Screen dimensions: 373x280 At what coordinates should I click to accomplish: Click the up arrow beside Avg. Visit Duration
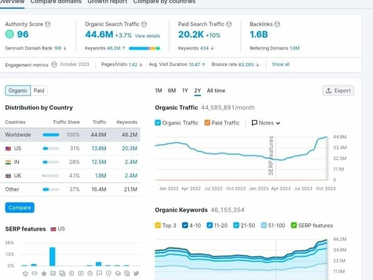click(204, 65)
